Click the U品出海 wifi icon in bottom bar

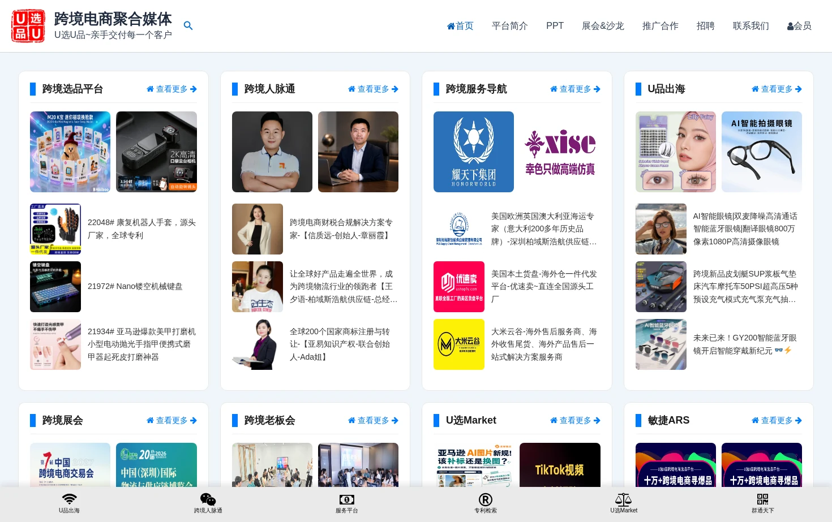click(69, 499)
